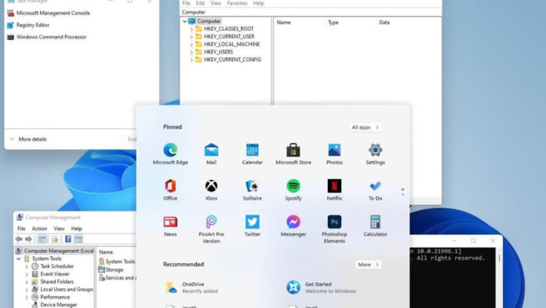
Task: Click the All apps button
Action: coord(365,127)
